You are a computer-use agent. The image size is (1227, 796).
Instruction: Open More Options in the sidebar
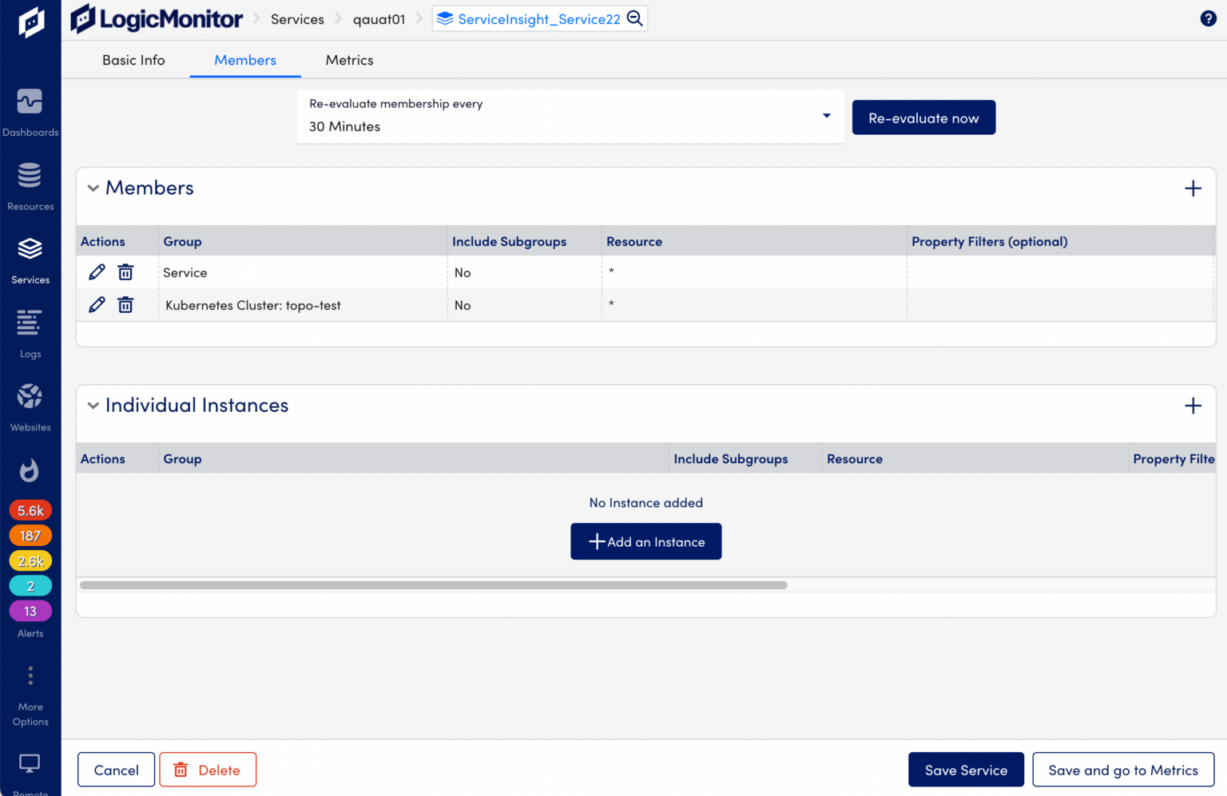pyautogui.click(x=30, y=675)
